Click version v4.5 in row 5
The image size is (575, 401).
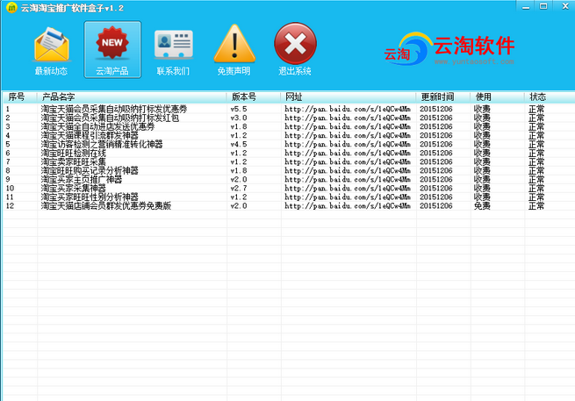(x=239, y=144)
